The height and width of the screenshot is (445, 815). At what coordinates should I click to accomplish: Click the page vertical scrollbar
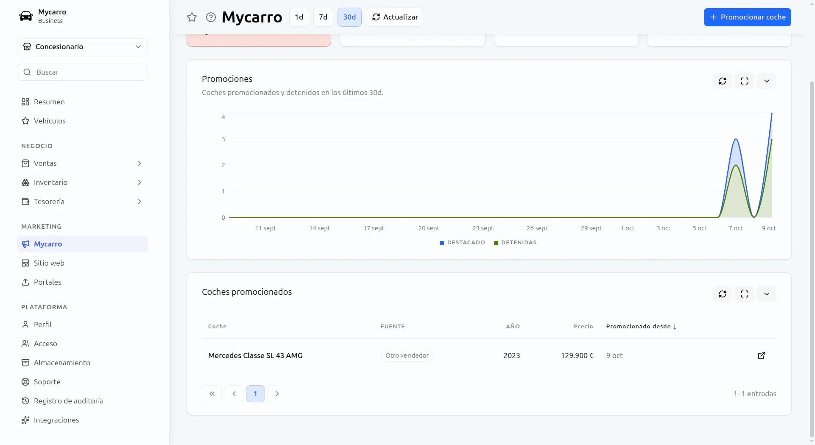[812, 259]
